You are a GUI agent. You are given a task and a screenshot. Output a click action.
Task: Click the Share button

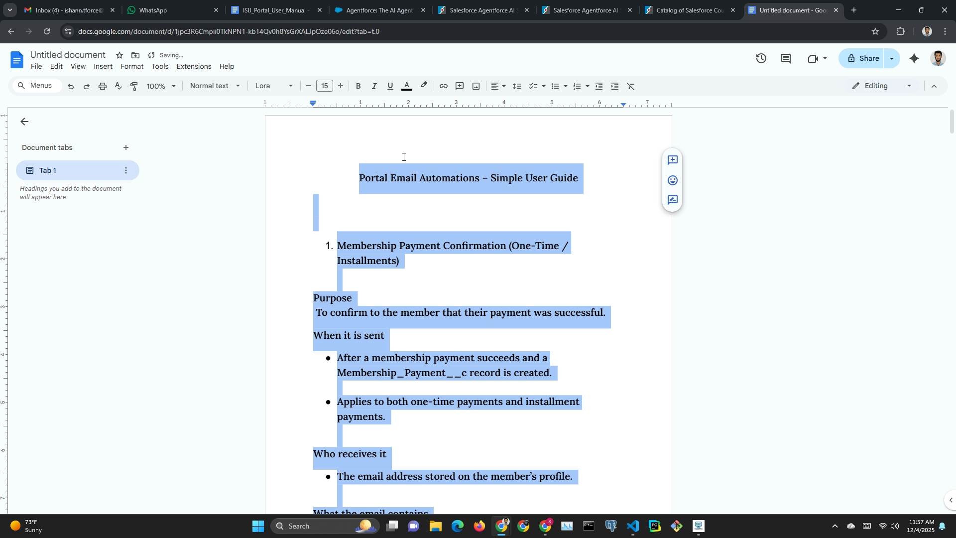(x=863, y=58)
